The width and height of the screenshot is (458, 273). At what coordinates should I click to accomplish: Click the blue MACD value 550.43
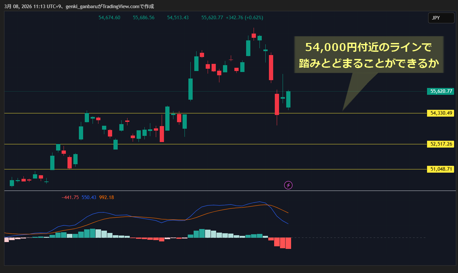click(89, 197)
